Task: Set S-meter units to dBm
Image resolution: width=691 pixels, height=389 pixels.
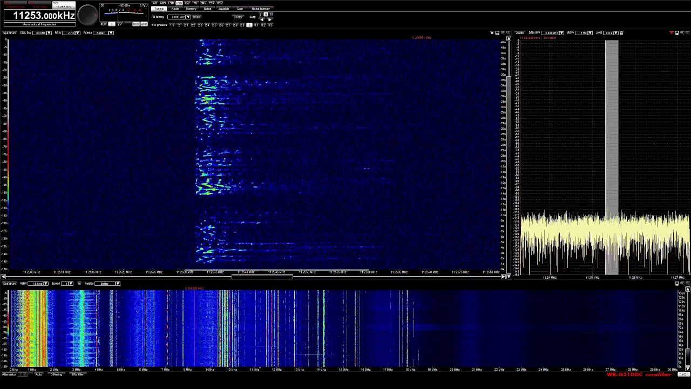Action: coord(104,24)
